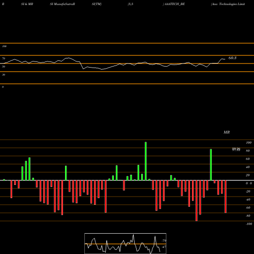Click the '70' level label on RSI chart
This screenshot has width=254, height=254.
[x=4, y=58]
